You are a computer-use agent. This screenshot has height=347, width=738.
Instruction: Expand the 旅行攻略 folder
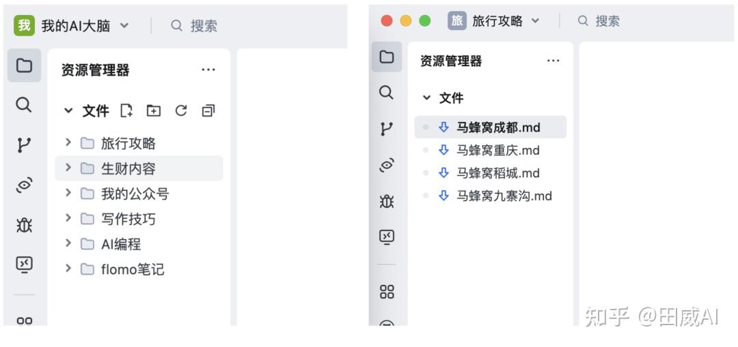pyautogui.click(x=68, y=142)
